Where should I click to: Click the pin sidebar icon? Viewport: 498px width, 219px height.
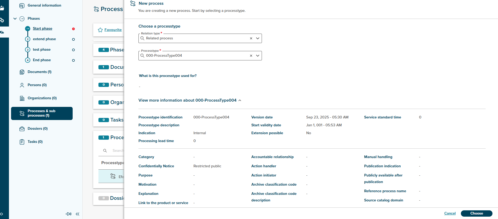(x=68, y=214)
